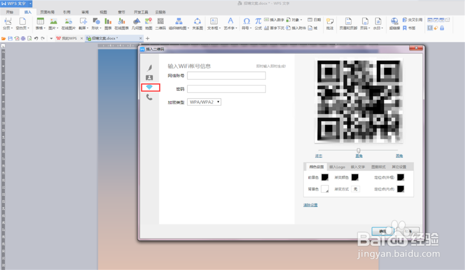Insert a 地图 map from the ribbon

click(x=149, y=24)
